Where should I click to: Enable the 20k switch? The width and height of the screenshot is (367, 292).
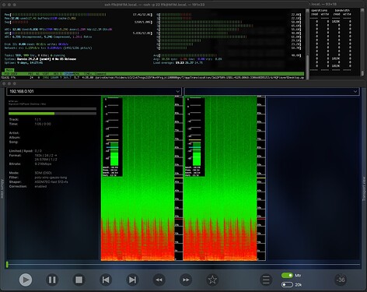coord(287,285)
